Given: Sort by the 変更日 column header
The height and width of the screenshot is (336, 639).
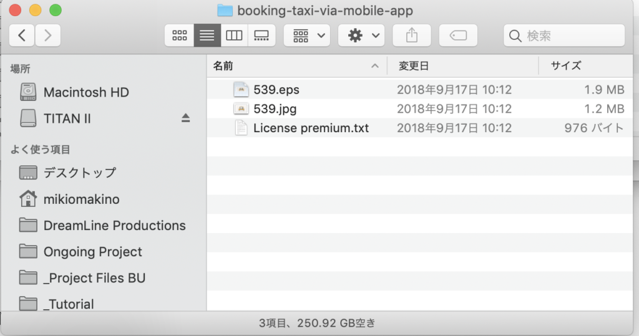Looking at the screenshot, I should (x=462, y=66).
